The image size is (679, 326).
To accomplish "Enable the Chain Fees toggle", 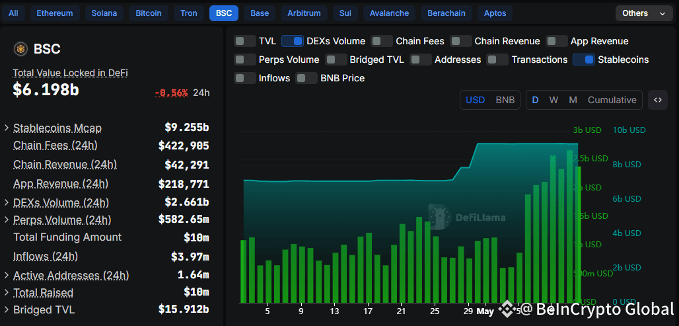I will coord(382,41).
